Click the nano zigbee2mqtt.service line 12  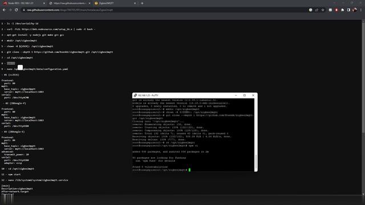[35, 180]
